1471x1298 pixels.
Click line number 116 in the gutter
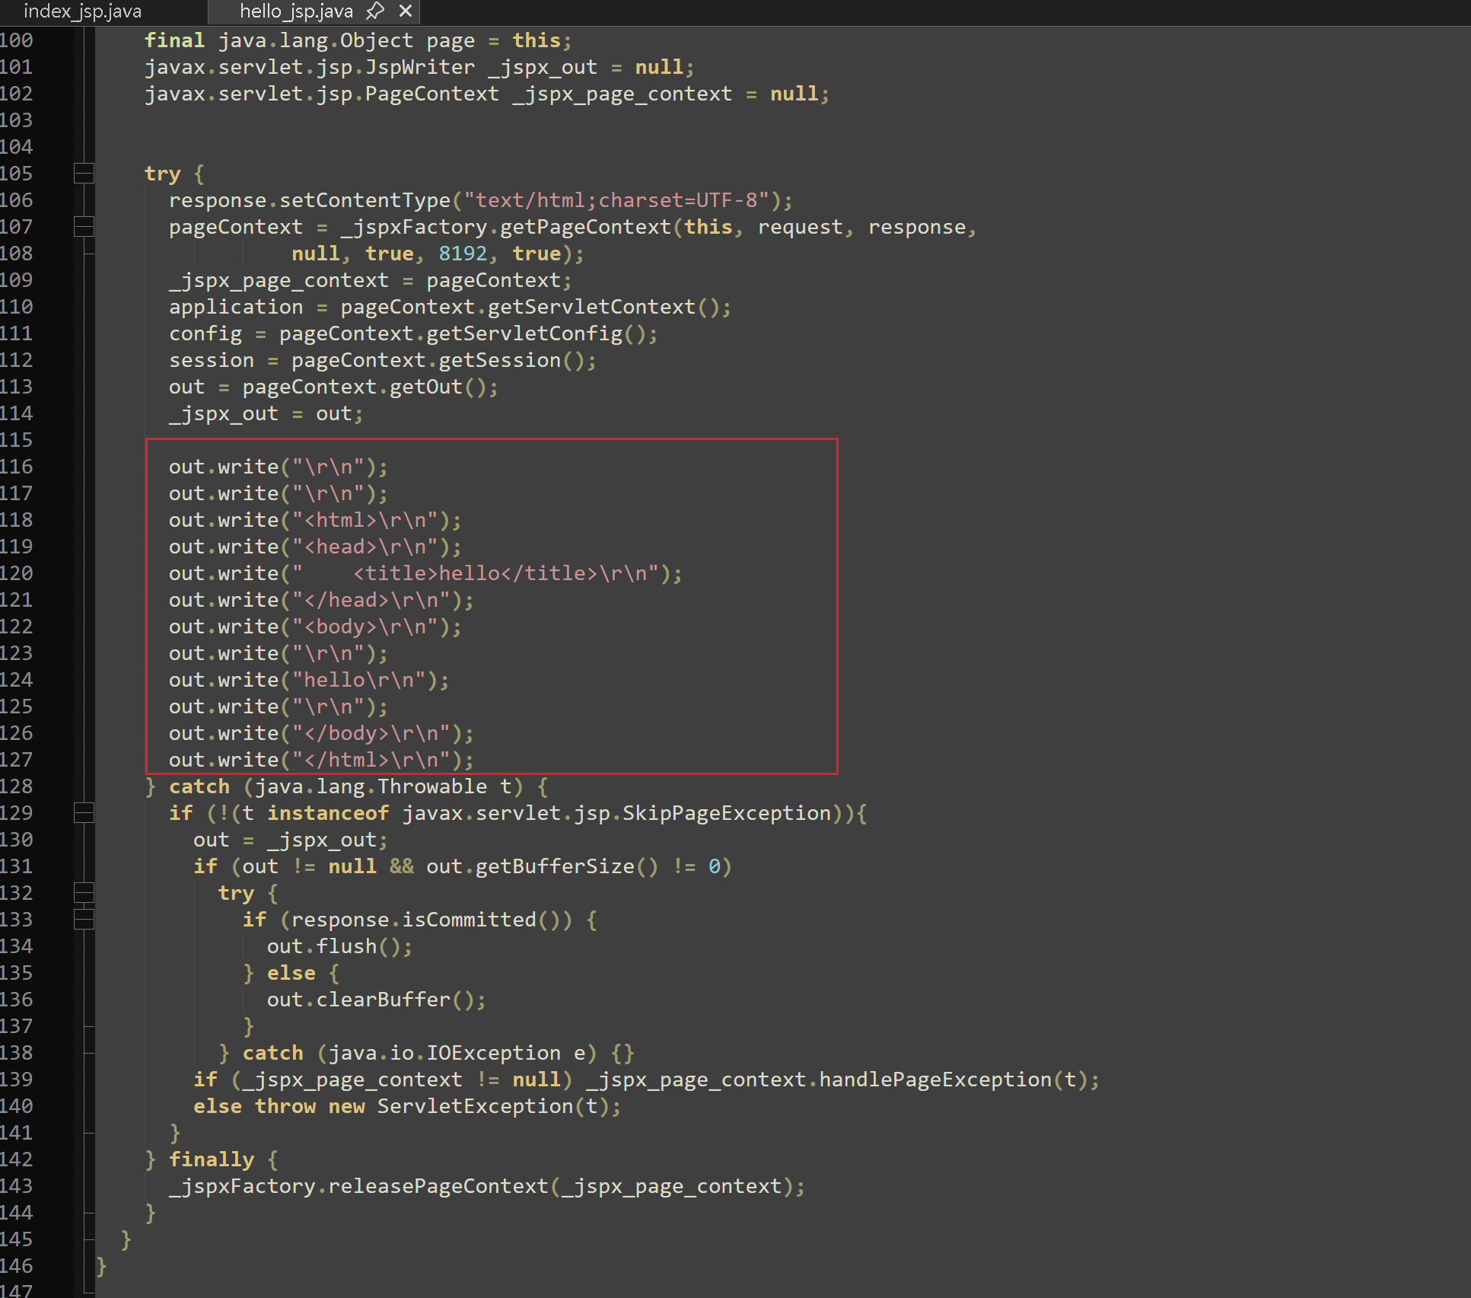coord(17,467)
